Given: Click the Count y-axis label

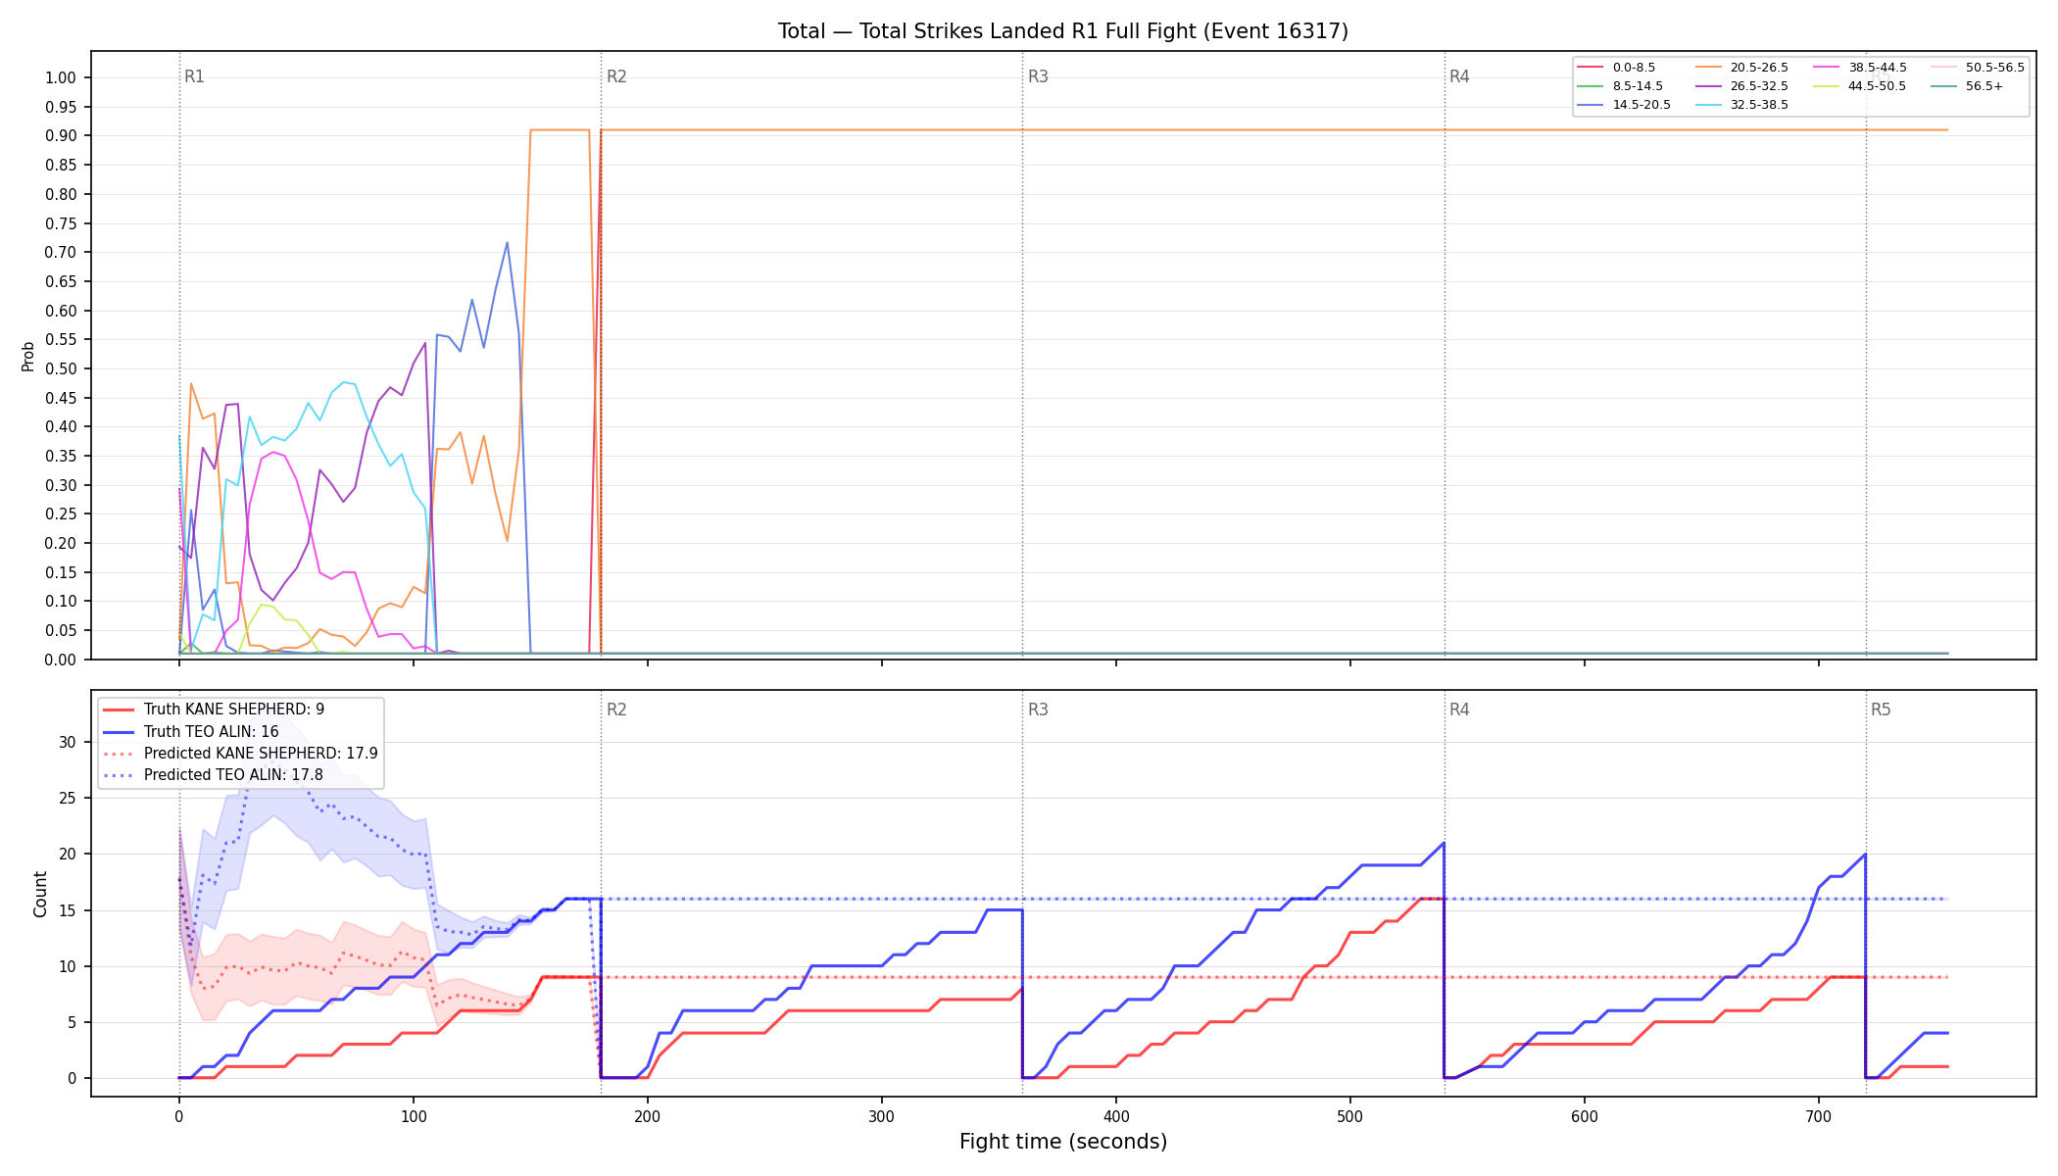Looking at the screenshot, I should (40, 894).
